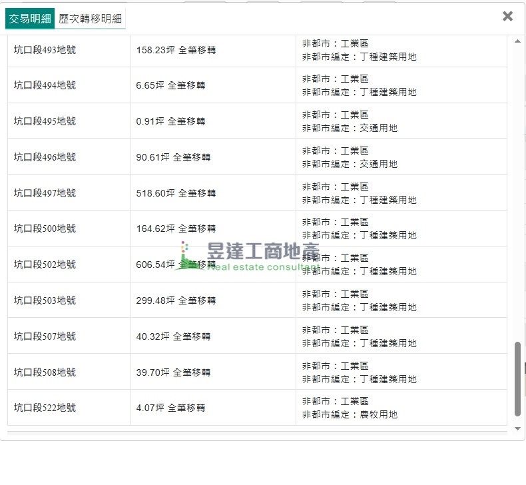Select the 坑口段493地號 cell
Viewport: 526px width, 485px height.
click(45, 50)
